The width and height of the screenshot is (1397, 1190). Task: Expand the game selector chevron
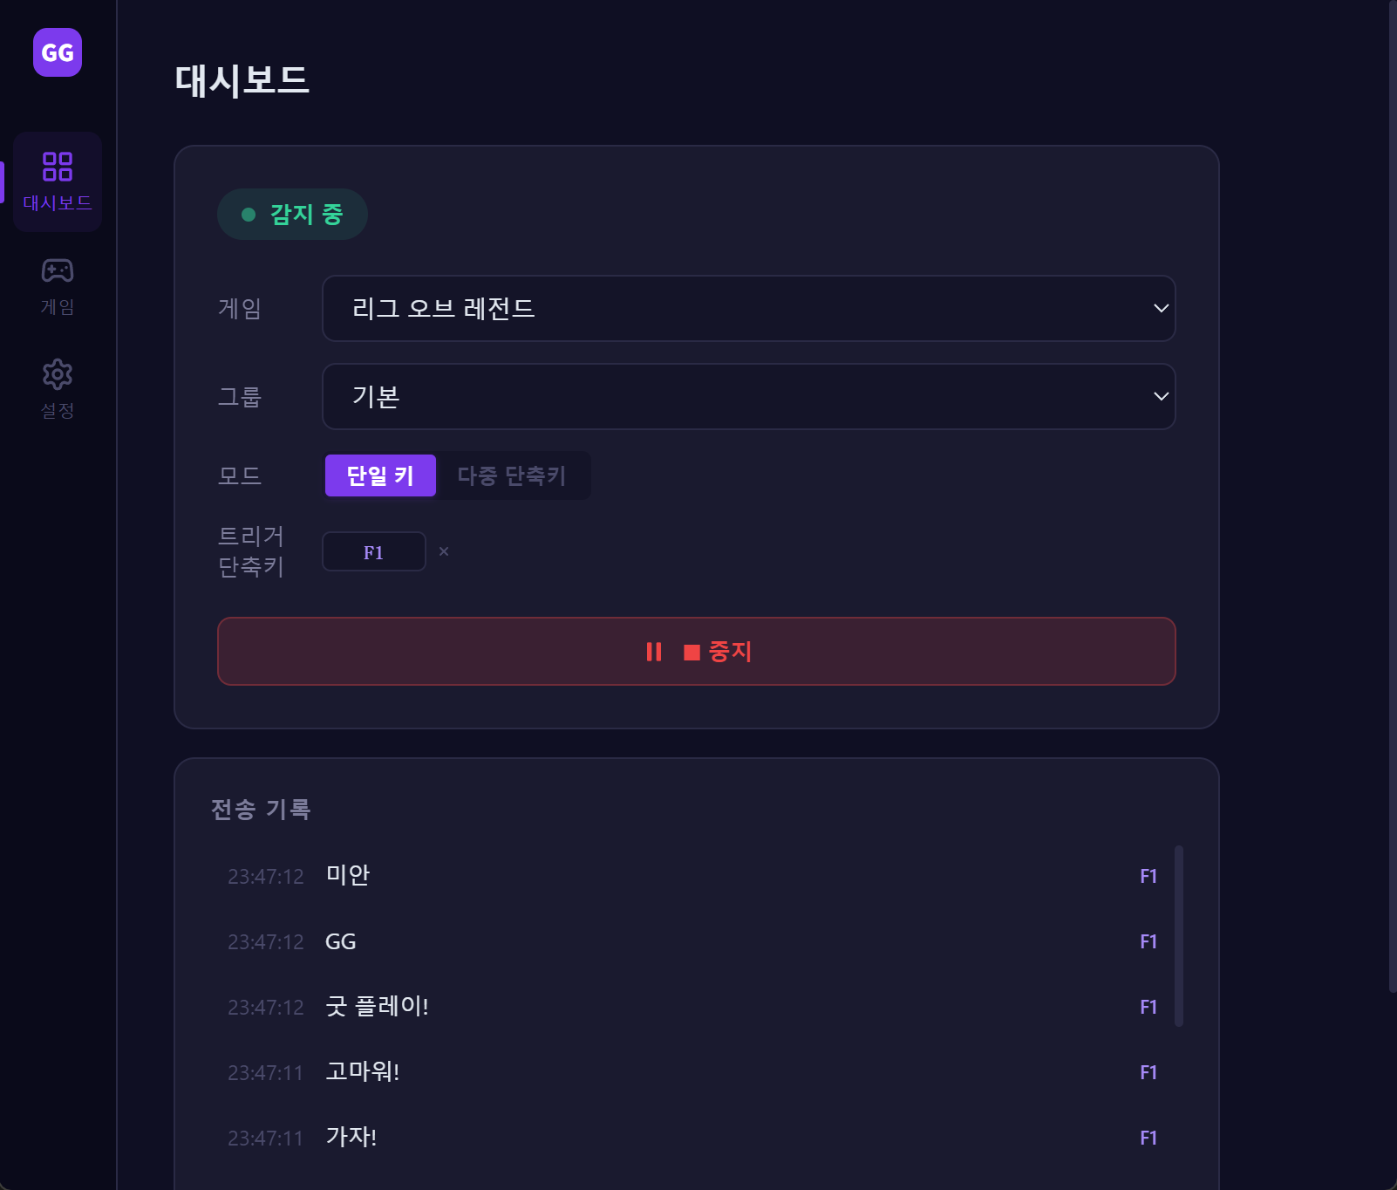1160,308
